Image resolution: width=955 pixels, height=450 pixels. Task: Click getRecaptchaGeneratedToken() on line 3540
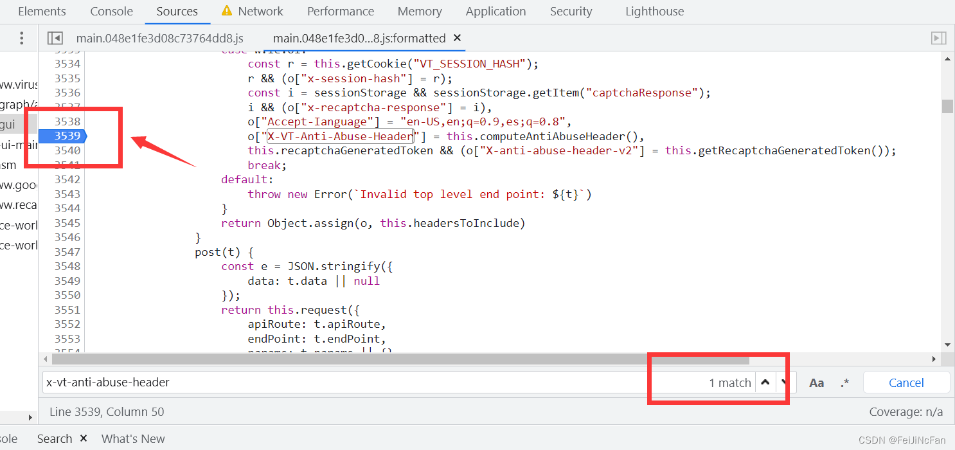coord(778,150)
